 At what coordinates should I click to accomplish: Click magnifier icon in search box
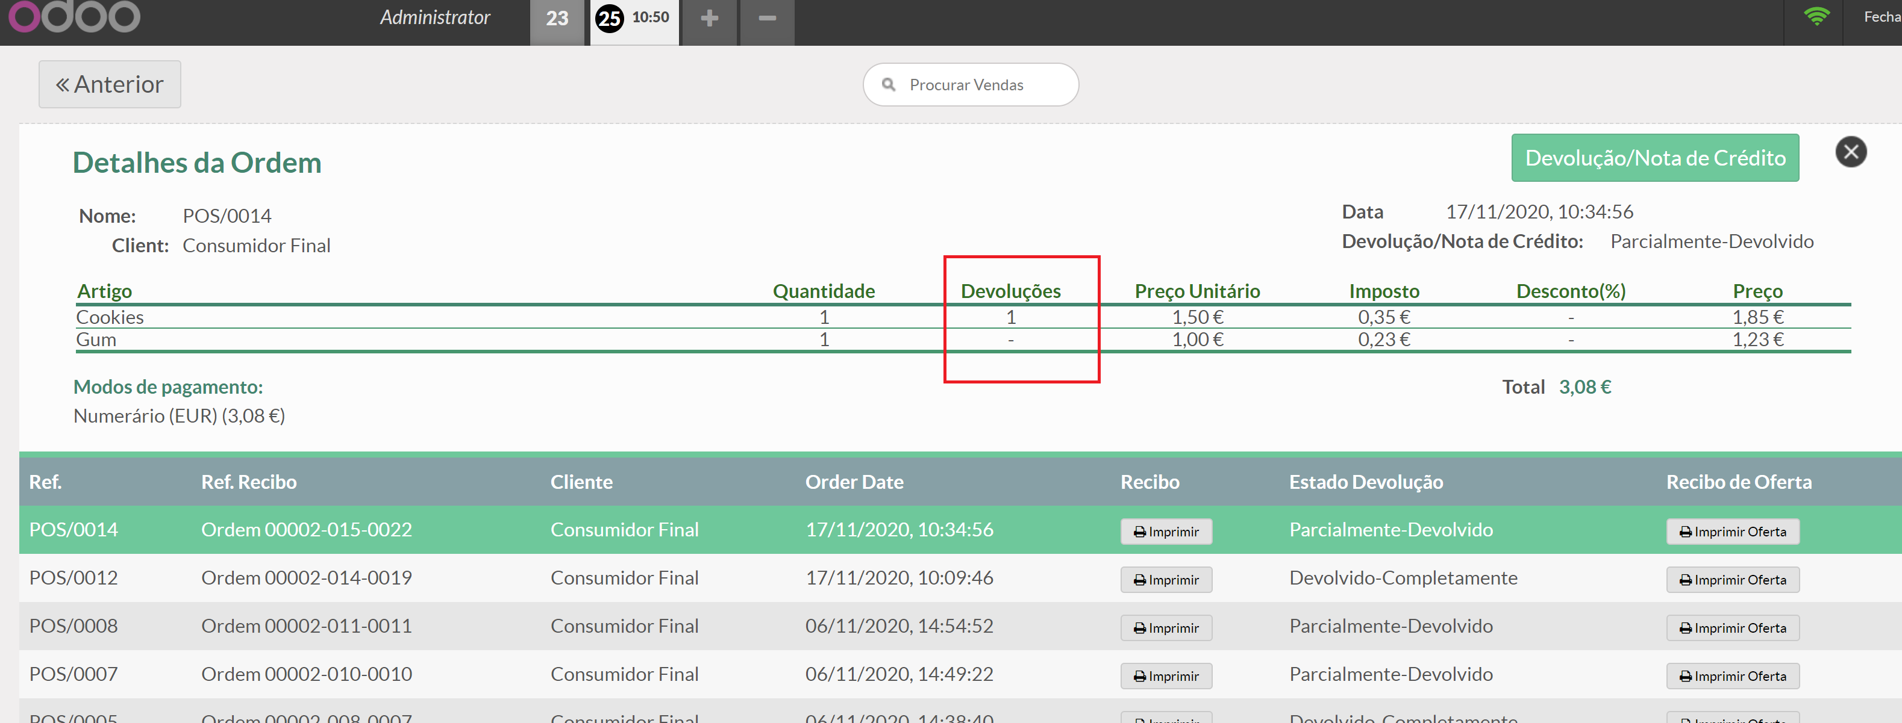(x=889, y=85)
